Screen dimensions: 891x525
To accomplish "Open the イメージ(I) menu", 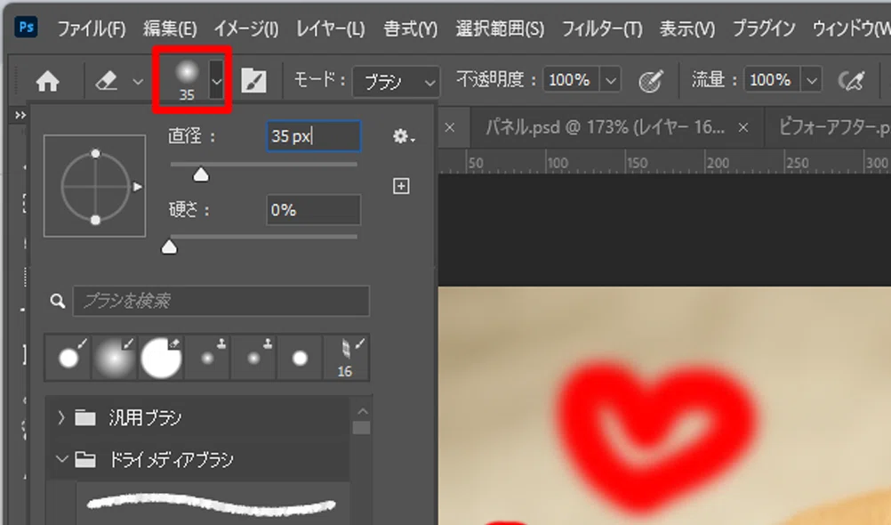I will [246, 28].
